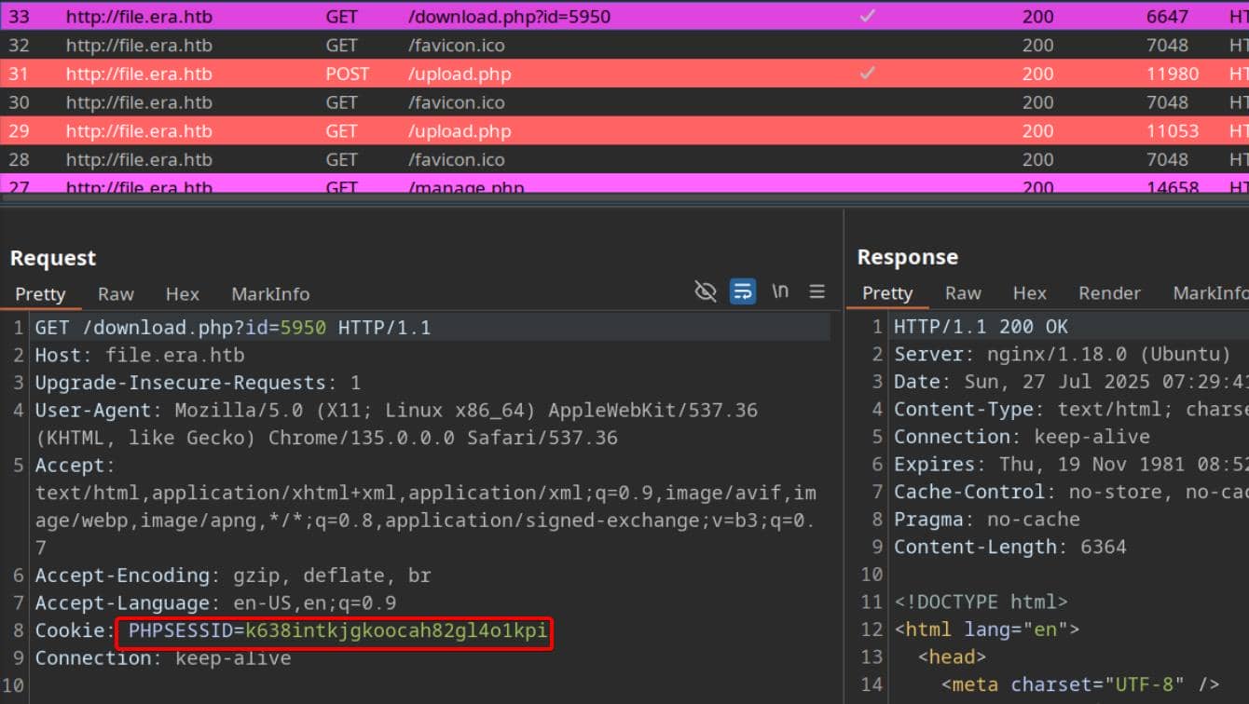Viewport: 1249px width, 704px height.
Task: Click Connection: keep-alive in the Response panel
Action: [1022, 437]
